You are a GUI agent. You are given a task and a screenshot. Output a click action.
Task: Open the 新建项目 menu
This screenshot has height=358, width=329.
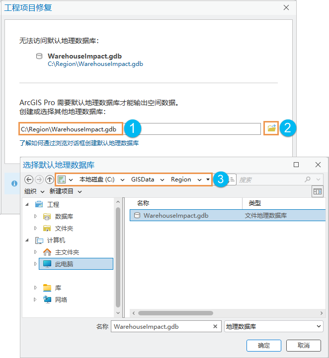click(66, 191)
